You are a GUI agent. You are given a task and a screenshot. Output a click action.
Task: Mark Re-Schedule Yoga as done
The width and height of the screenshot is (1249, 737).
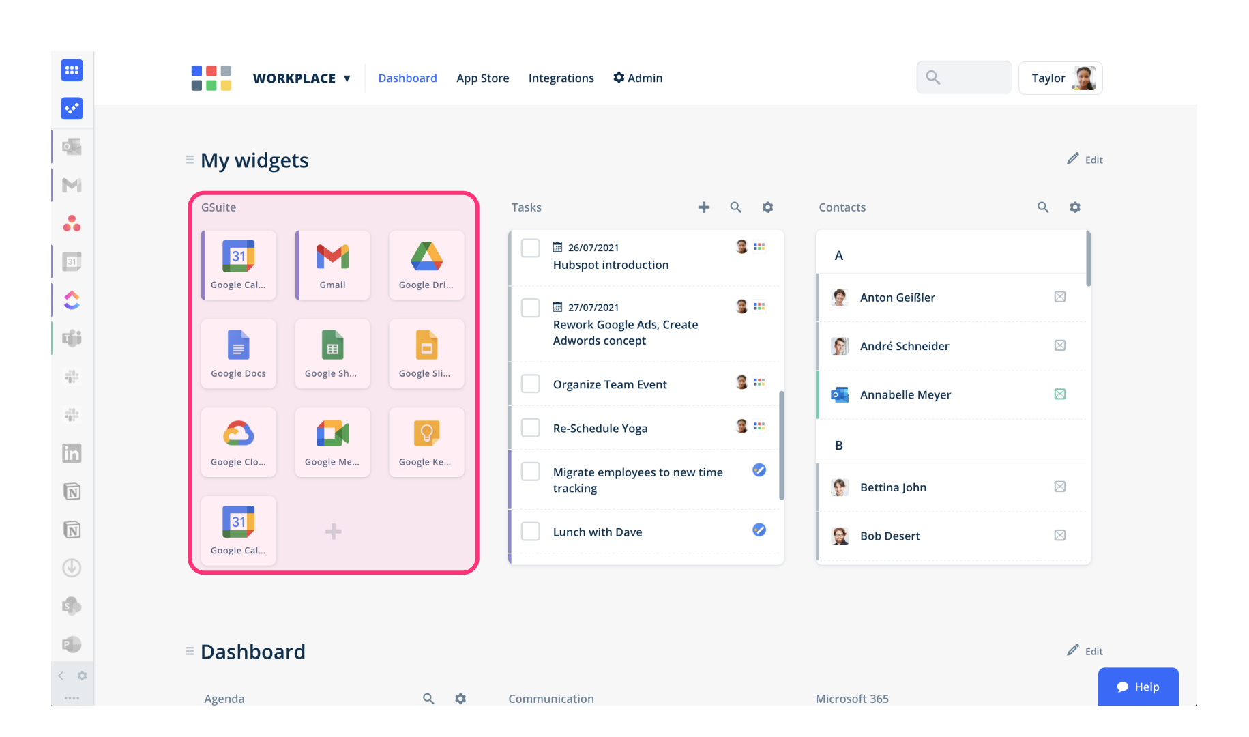click(531, 428)
